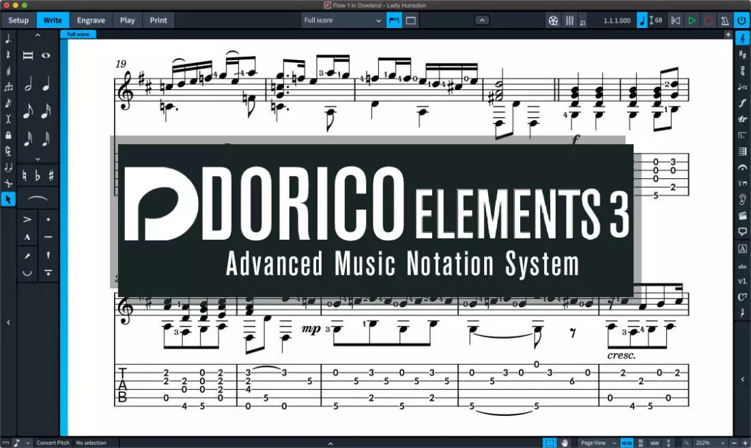The height and width of the screenshot is (448, 751).
Task: Switch to Engrave mode
Action: coord(91,20)
